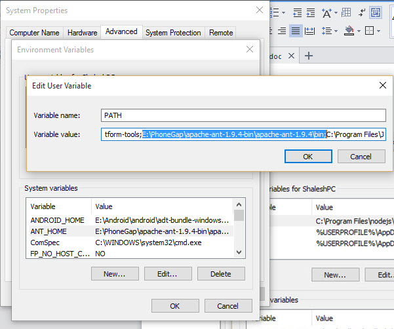Click the up arrow of System variables scrollbar
Viewport: 394px width, 329px height.
(239, 204)
